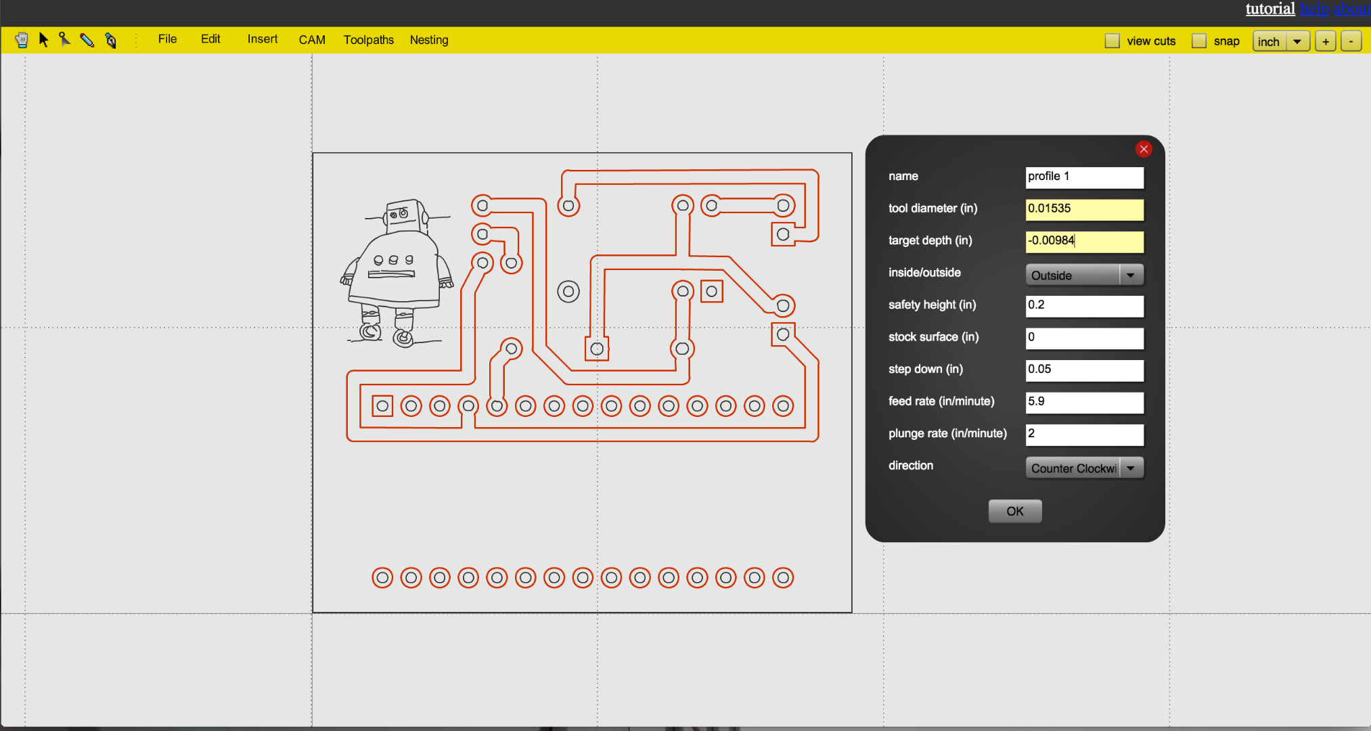
Task: Open the tutorial link
Action: [x=1270, y=9]
